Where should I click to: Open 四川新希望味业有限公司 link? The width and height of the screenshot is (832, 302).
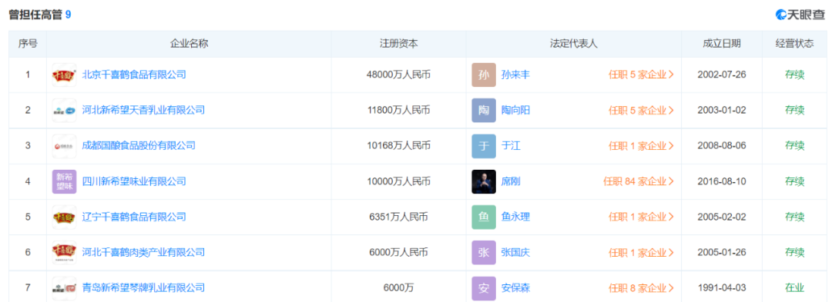click(134, 181)
